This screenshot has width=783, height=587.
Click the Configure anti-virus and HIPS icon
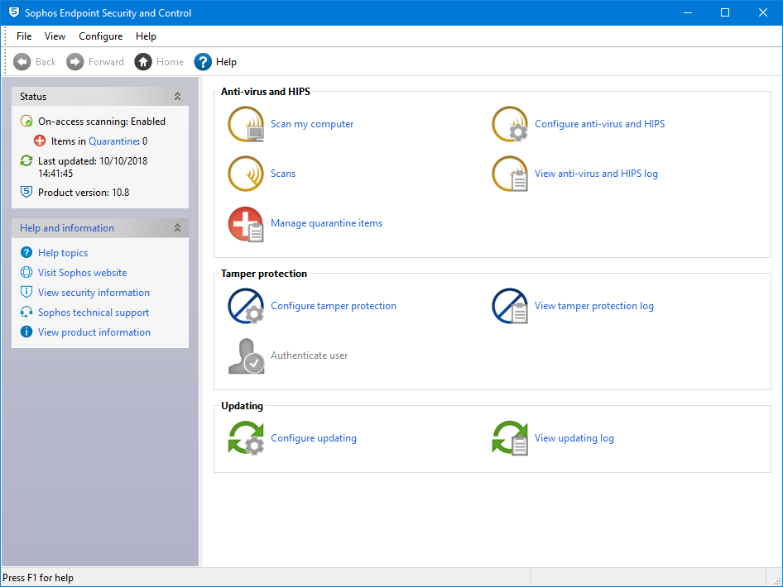click(510, 125)
